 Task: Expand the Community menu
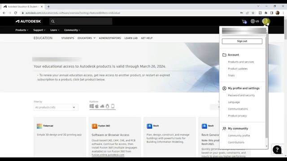tap(72, 30)
